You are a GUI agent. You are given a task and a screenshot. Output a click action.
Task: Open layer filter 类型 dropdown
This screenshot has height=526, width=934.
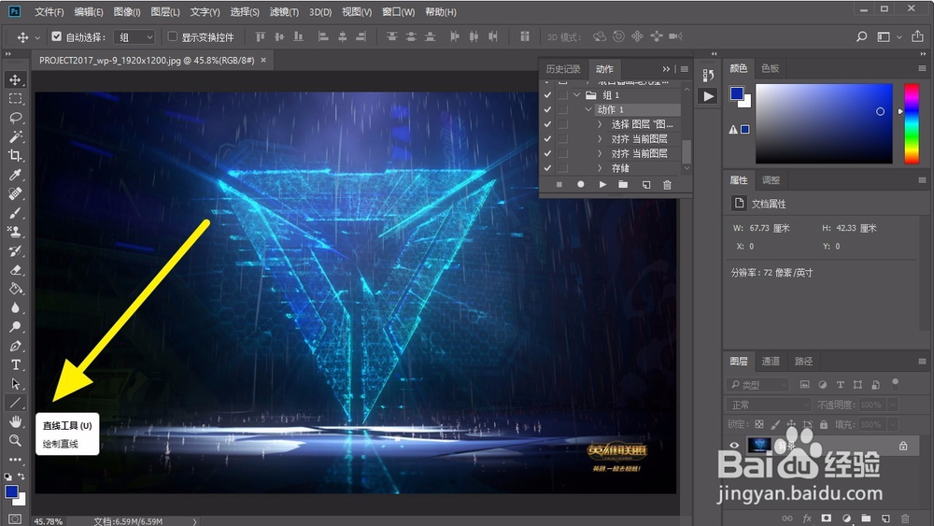[x=757, y=385]
